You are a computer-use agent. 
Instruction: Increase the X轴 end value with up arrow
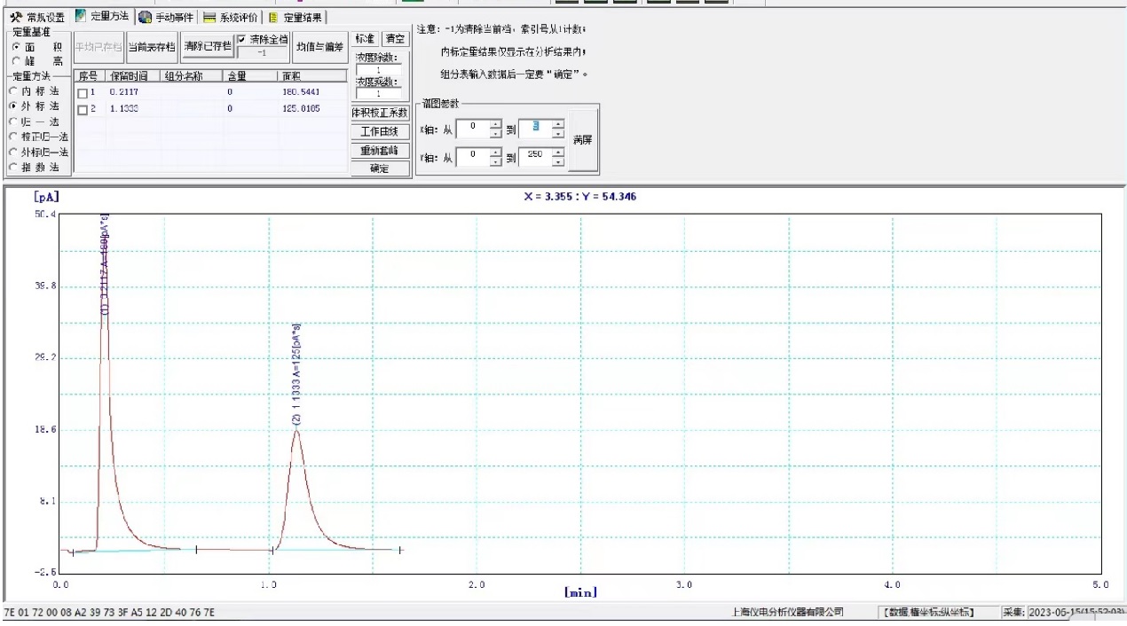point(557,124)
